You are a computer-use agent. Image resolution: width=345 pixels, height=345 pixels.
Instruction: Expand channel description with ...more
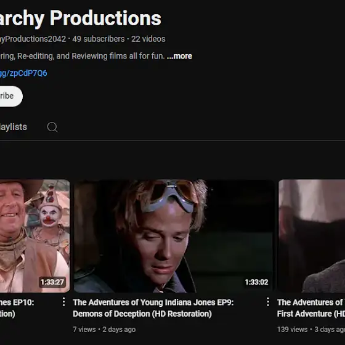[179, 56]
